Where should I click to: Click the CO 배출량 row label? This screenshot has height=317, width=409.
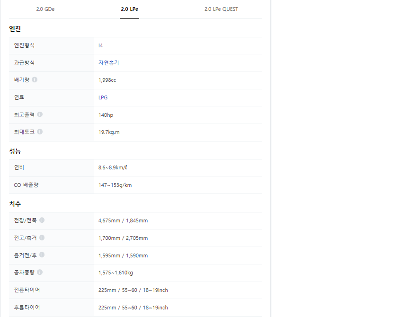pyautogui.click(x=26, y=185)
